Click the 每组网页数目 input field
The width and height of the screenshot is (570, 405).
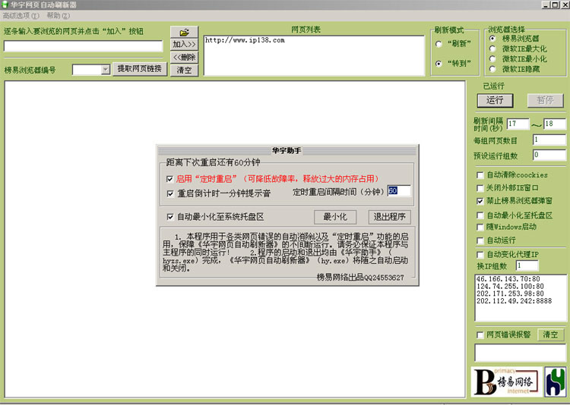point(549,140)
